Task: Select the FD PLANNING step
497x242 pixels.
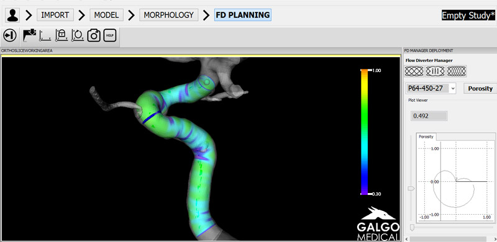Action: pyautogui.click(x=243, y=15)
